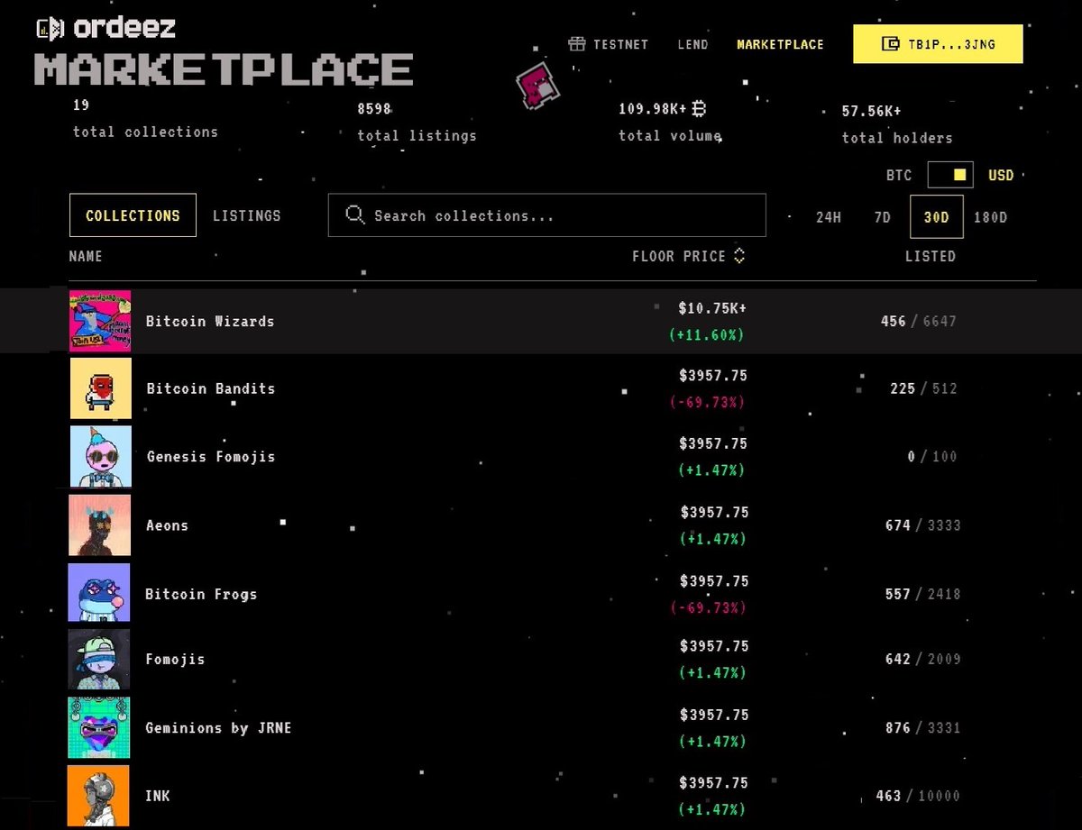Open Bitcoin Wizards thumbnail
1082x830 pixels.
[x=100, y=320]
